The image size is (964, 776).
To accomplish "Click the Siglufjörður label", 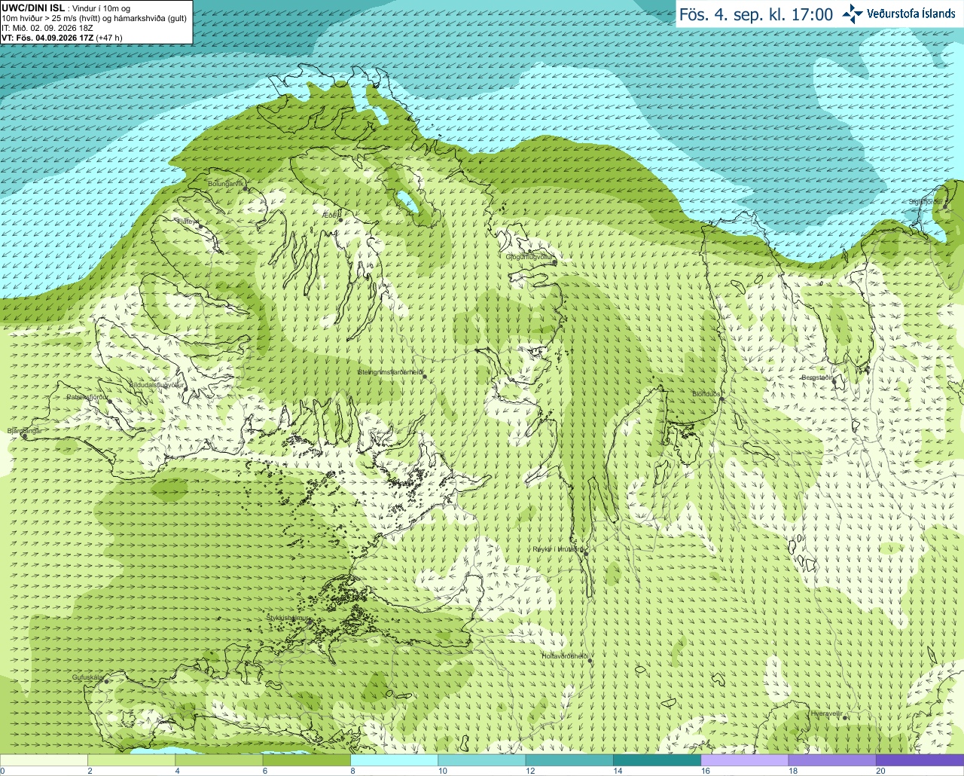I will point(926,202).
